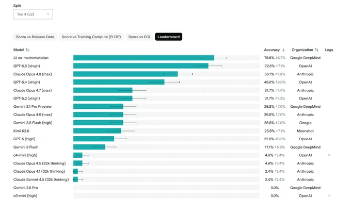Click the Gemini 2.5 Pro empty bar

tap(166, 188)
